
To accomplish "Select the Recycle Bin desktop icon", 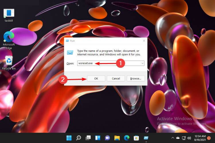I will [x=9, y=63].
